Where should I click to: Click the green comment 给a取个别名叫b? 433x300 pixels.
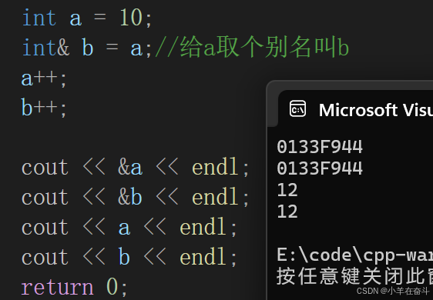[252, 48]
